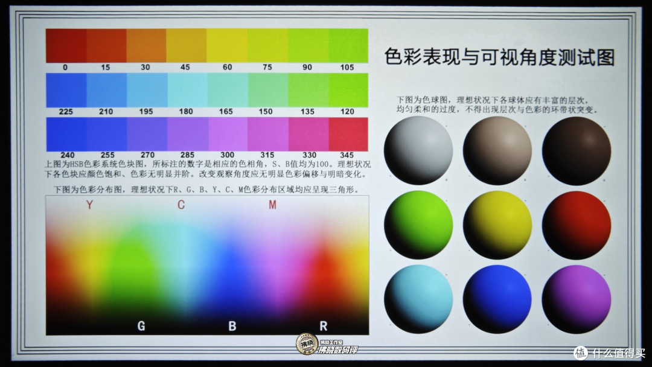The width and height of the screenshot is (652, 367).
Task: Select the green sphere in the middle row
Action: coord(417,225)
